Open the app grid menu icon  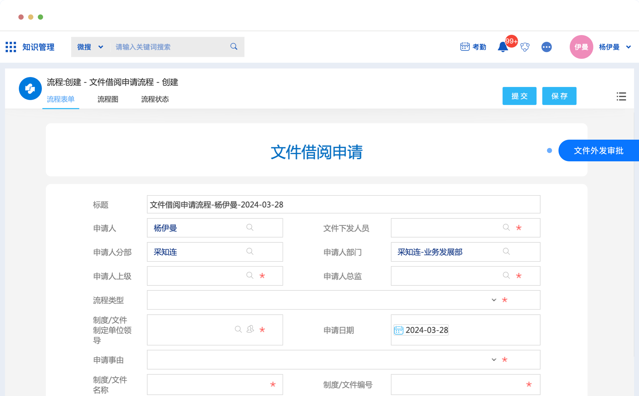click(11, 47)
